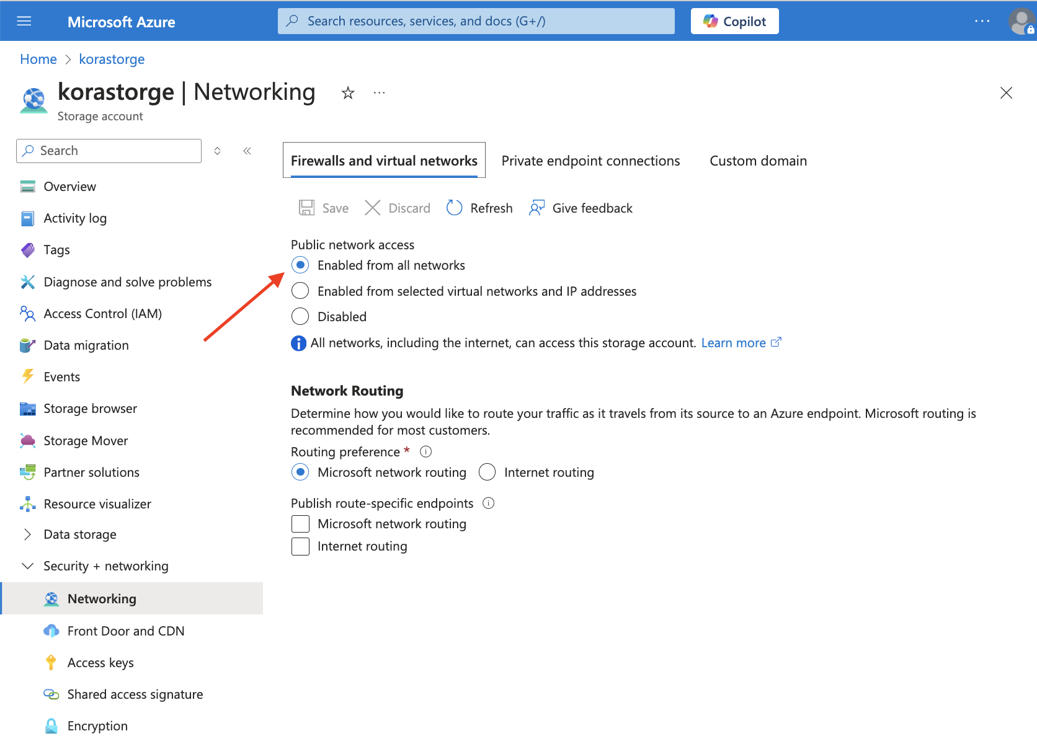Select the Tags icon
This screenshot has width=1037, height=744.
click(28, 250)
